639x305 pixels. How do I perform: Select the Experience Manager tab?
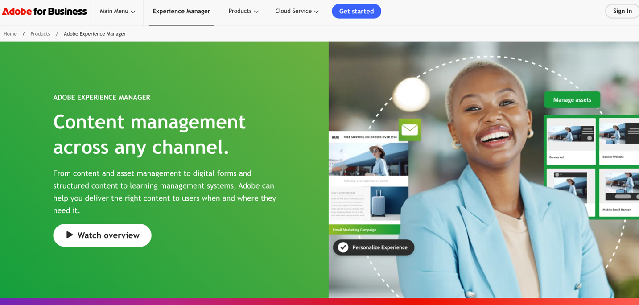click(x=181, y=12)
